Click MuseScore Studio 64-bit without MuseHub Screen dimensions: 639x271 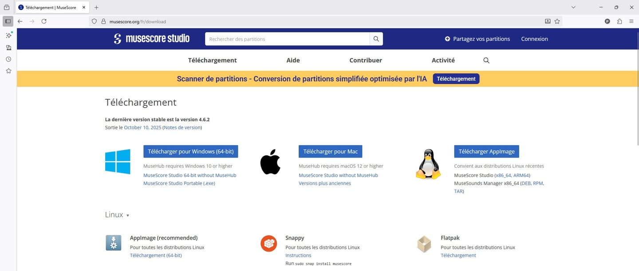pyautogui.click(x=190, y=175)
